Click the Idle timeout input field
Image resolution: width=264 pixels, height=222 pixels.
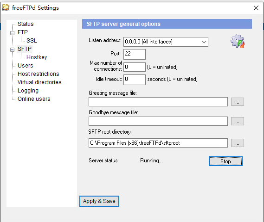(135, 80)
